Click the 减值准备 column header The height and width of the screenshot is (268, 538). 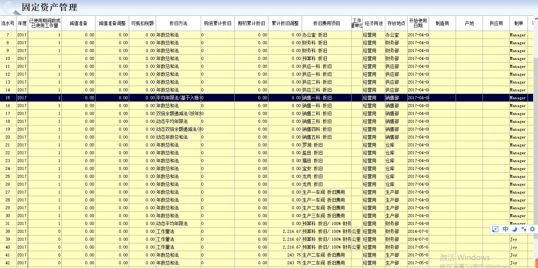[x=78, y=23]
